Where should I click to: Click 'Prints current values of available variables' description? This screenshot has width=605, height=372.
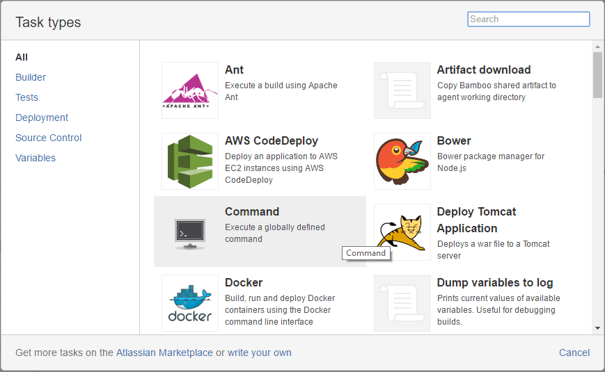[498, 310]
